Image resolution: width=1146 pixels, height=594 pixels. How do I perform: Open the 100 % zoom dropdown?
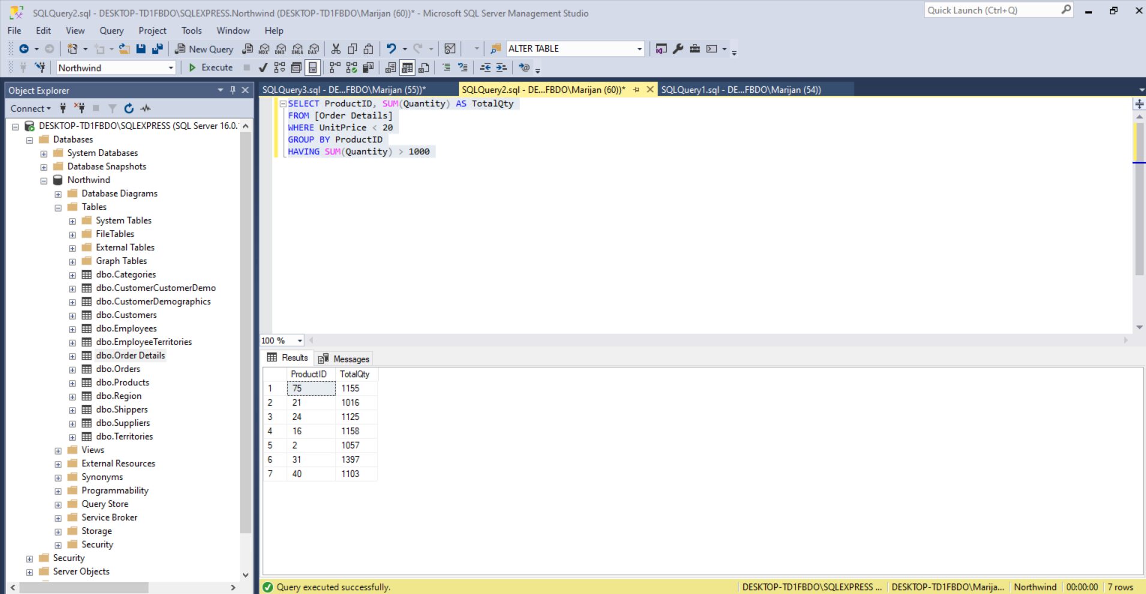[x=299, y=340]
